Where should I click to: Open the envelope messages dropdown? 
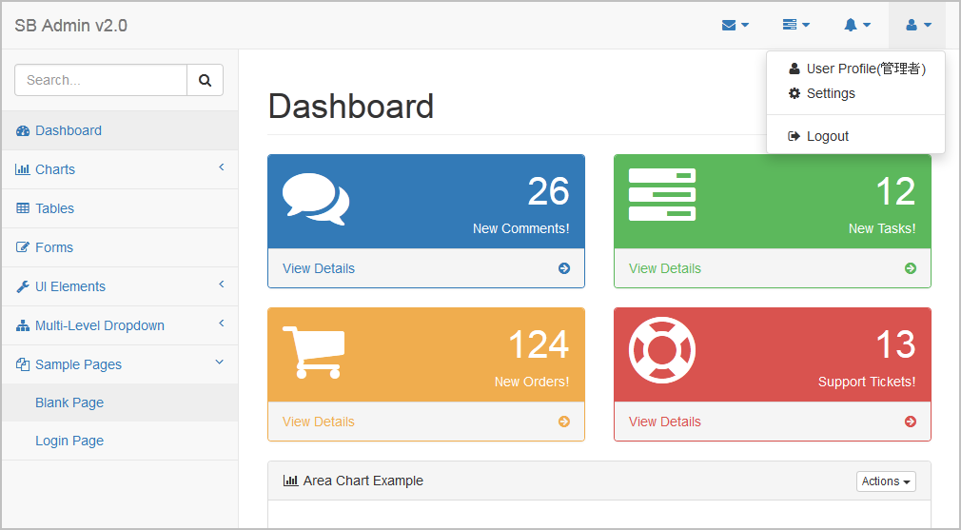(735, 25)
